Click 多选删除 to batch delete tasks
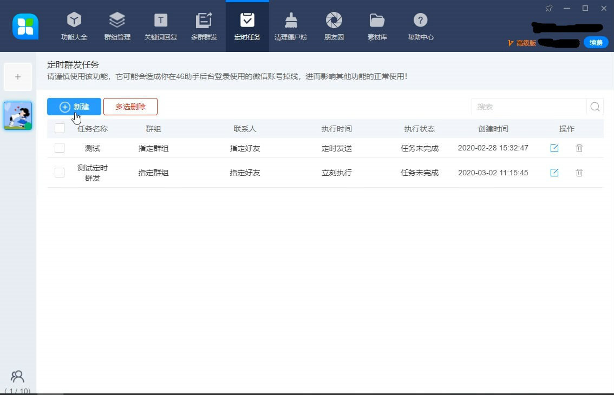 (130, 107)
